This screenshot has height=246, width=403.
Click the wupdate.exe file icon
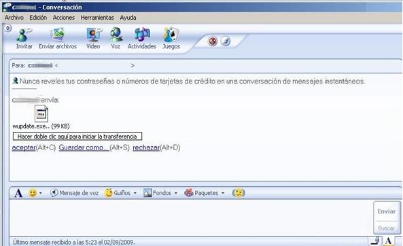41,113
